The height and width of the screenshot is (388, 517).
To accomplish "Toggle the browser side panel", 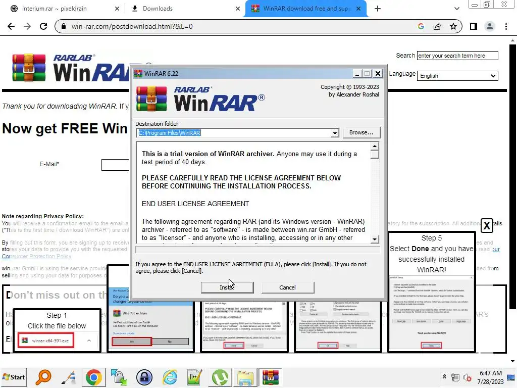I will [x=474, y=26].
